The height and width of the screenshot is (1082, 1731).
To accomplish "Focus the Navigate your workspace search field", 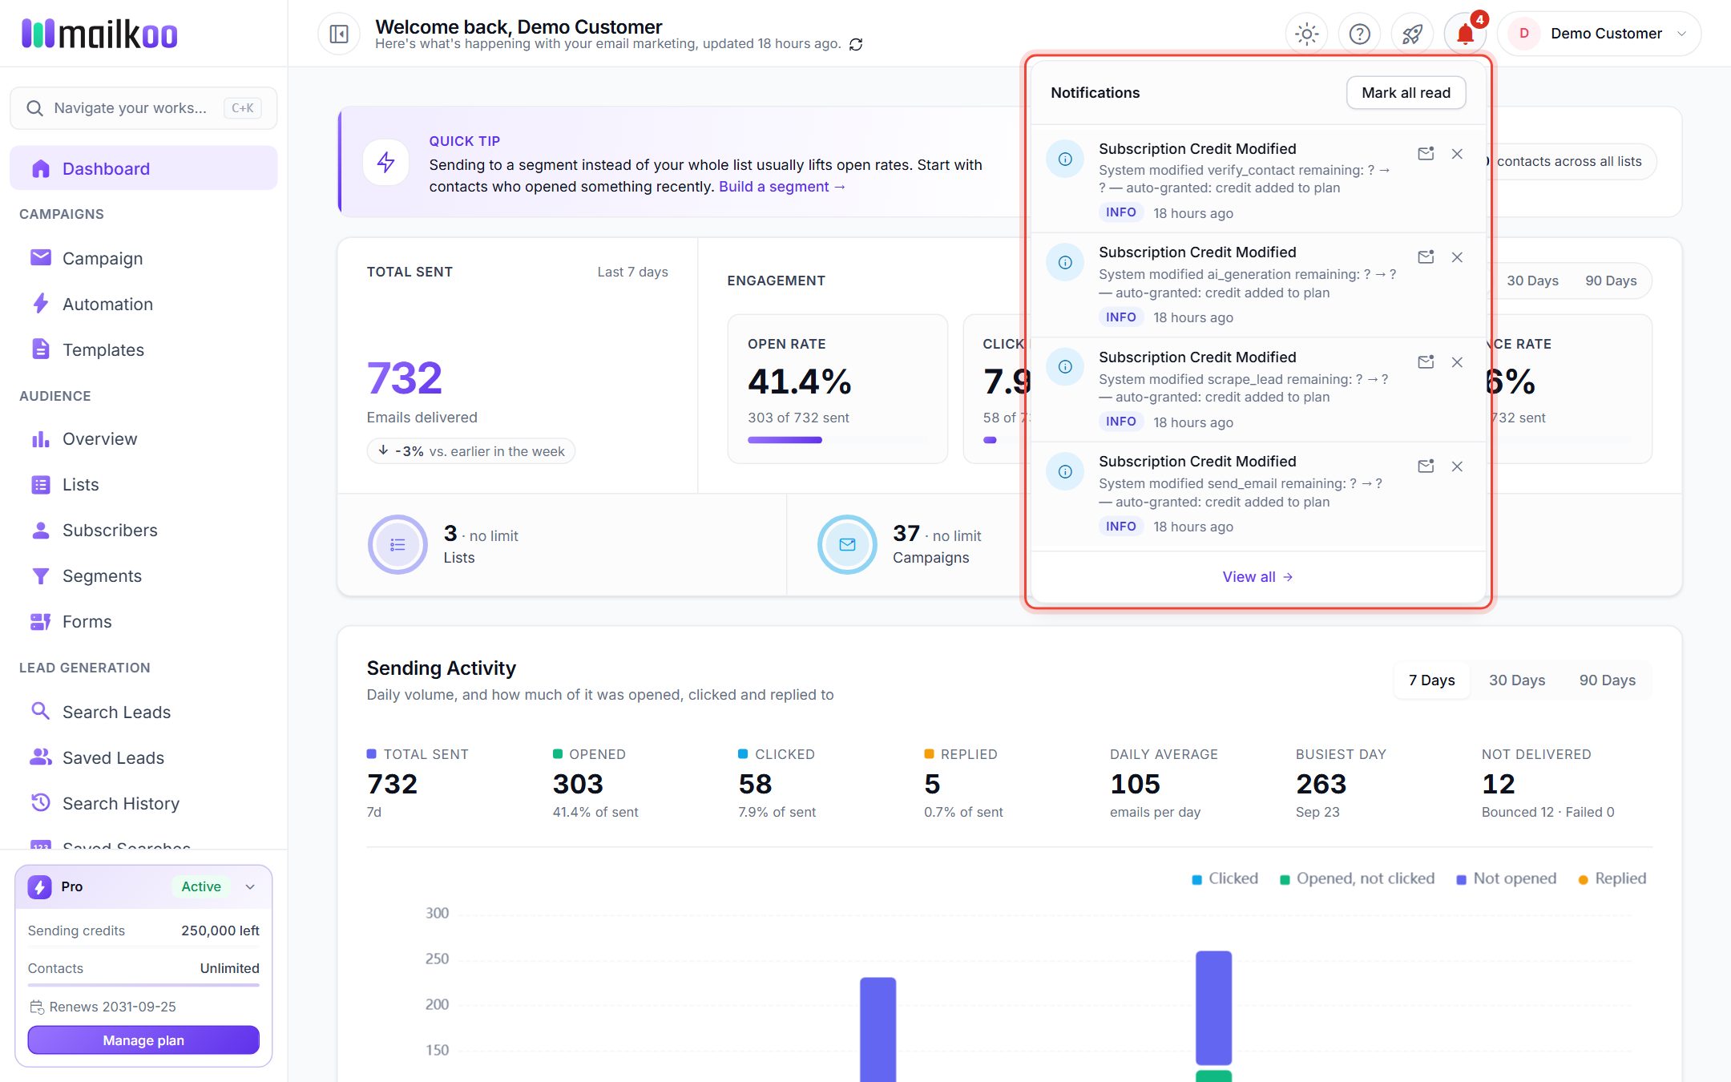I will pos(143,108).
